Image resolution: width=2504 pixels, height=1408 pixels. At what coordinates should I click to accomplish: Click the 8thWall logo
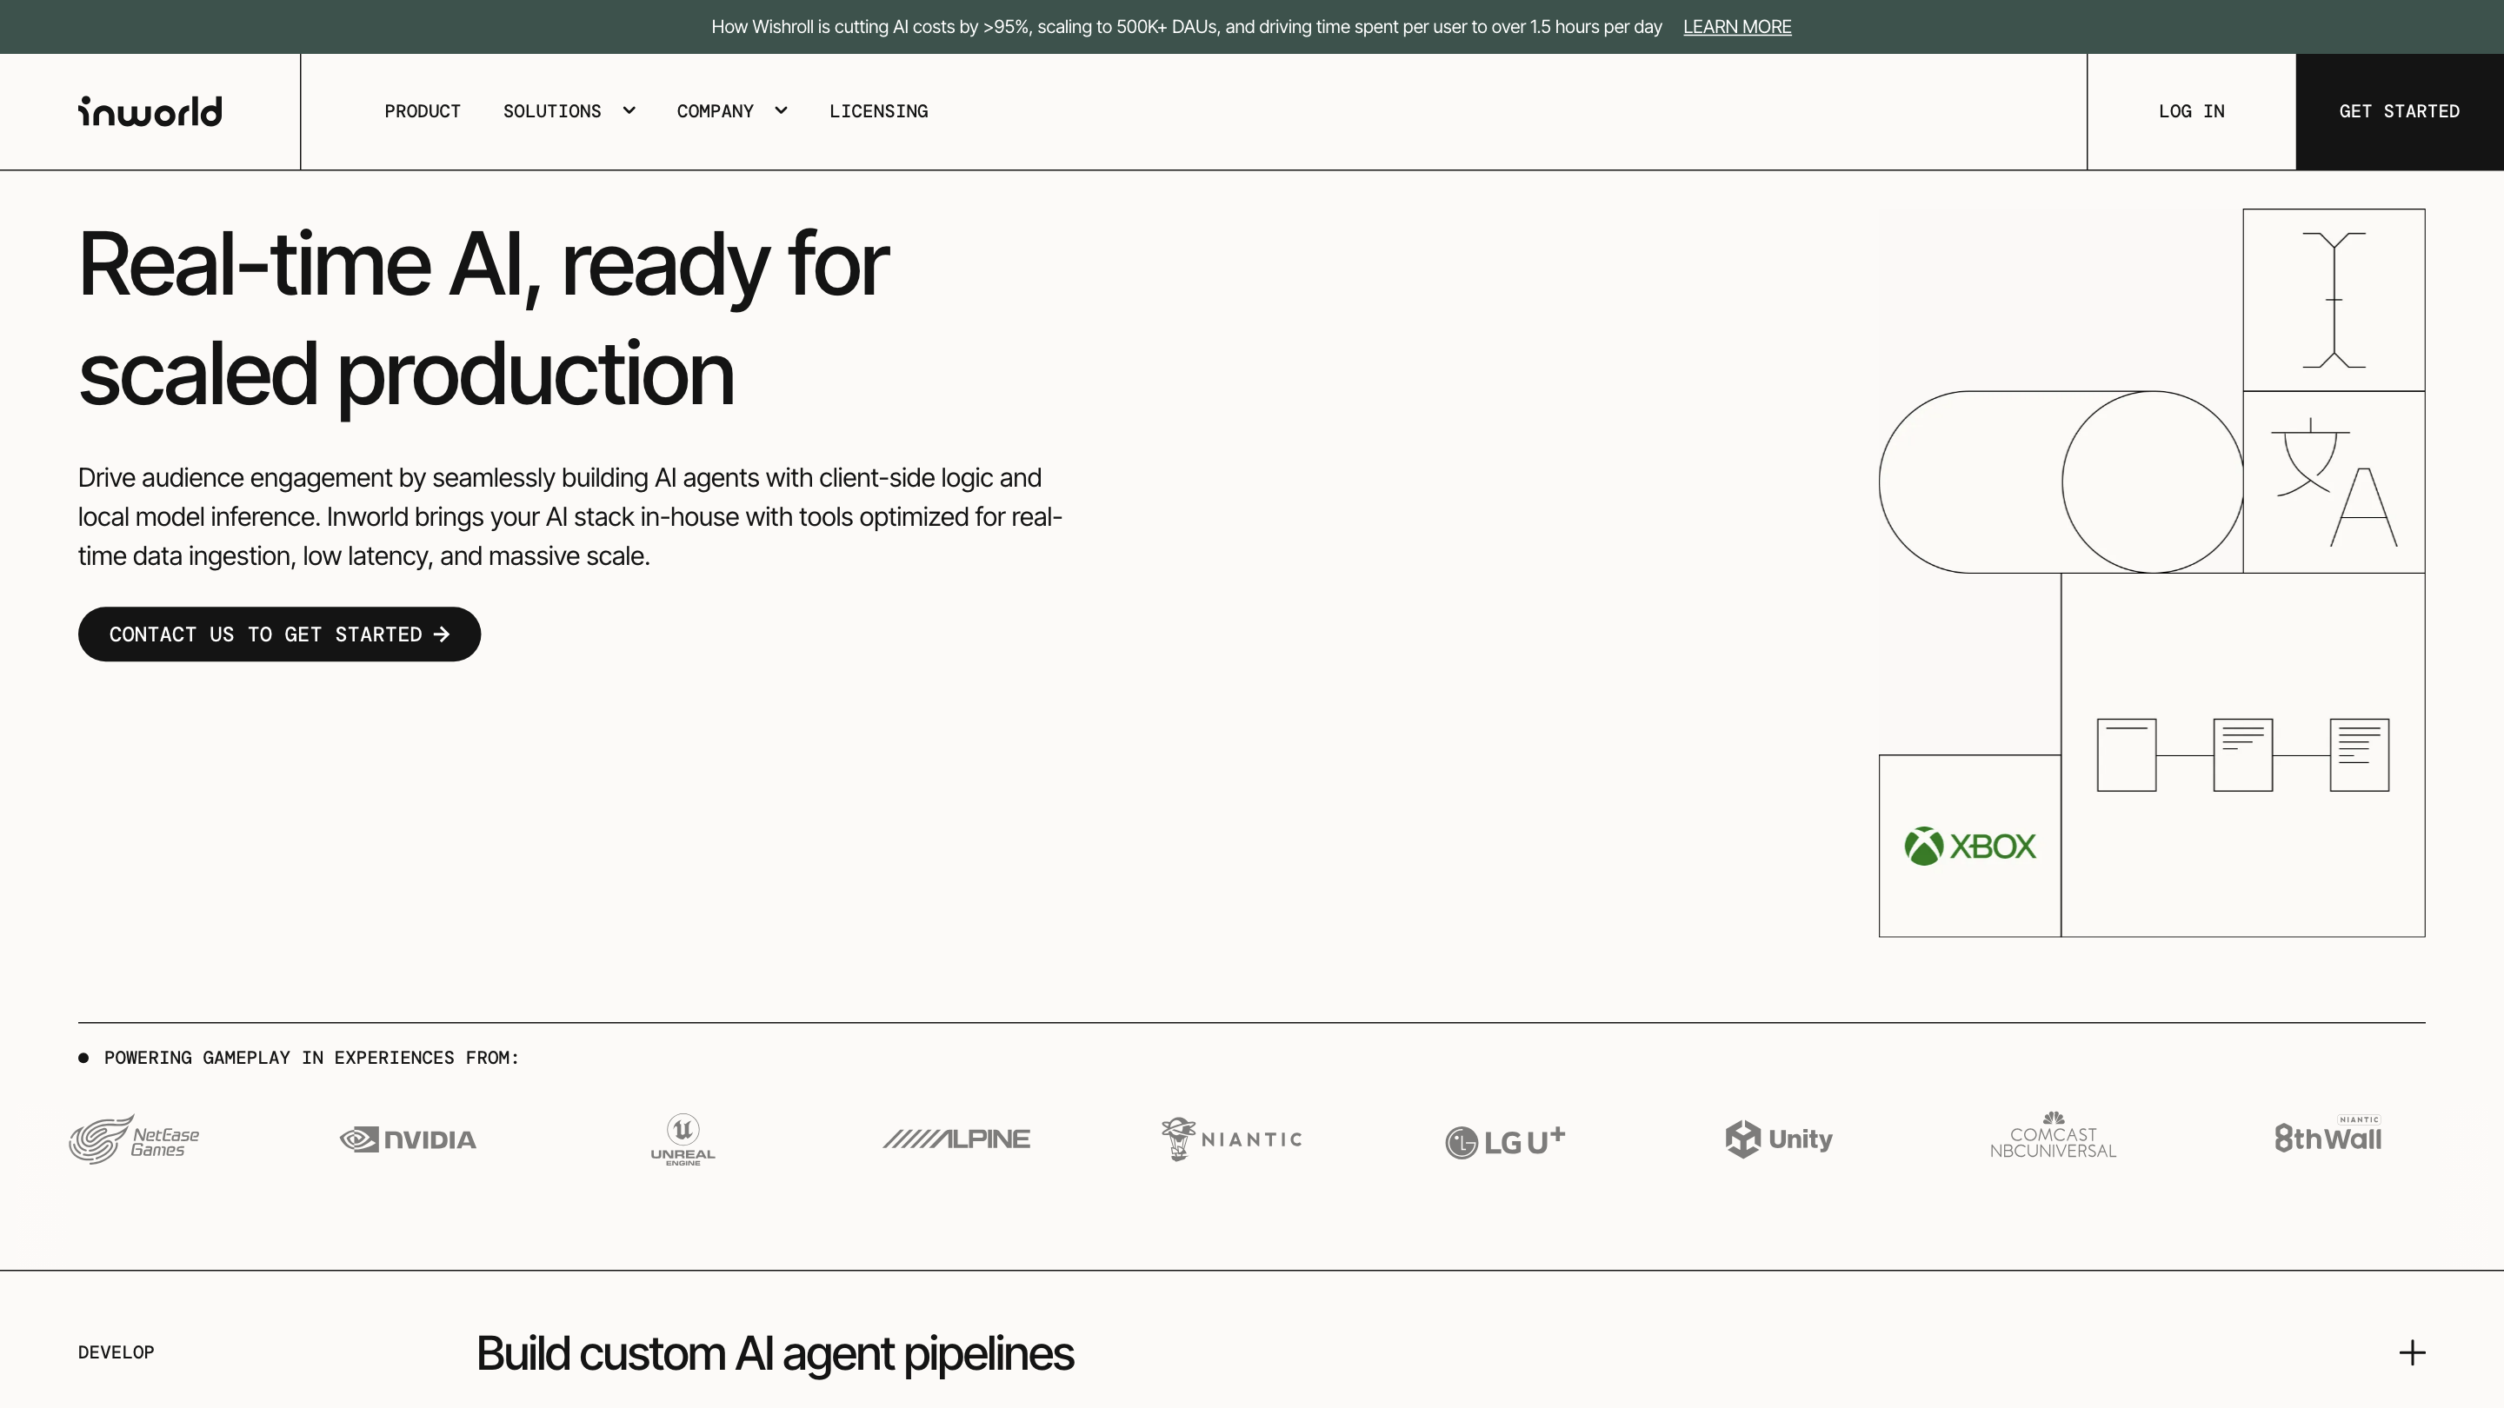click(2328, 1137)
